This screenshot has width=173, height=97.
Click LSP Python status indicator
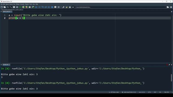click(114, 92)
